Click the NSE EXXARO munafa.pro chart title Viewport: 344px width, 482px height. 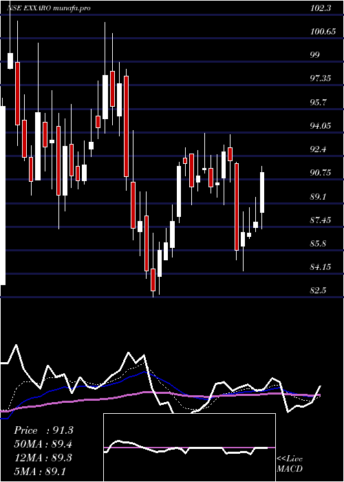click(x=49, y=8)
